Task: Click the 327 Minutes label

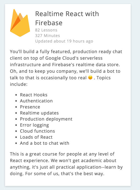Action: pos(48,36)
